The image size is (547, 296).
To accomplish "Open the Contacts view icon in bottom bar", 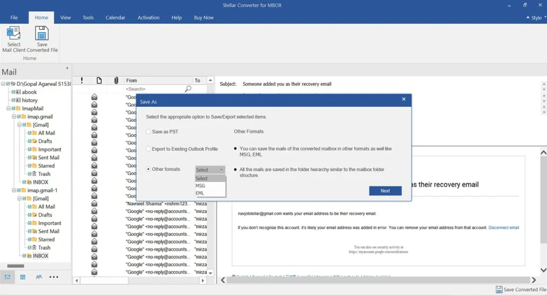I will click(38, 277).
